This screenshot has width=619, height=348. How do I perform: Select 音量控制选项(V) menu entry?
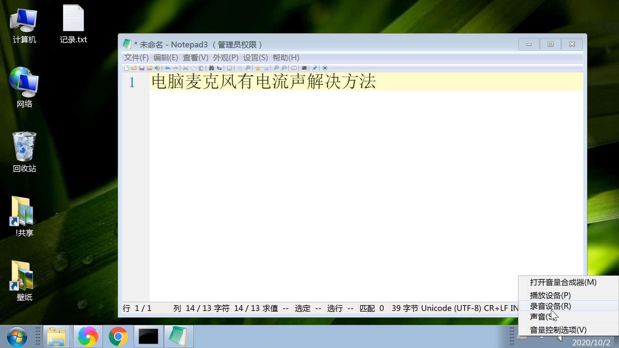point(568,330)
